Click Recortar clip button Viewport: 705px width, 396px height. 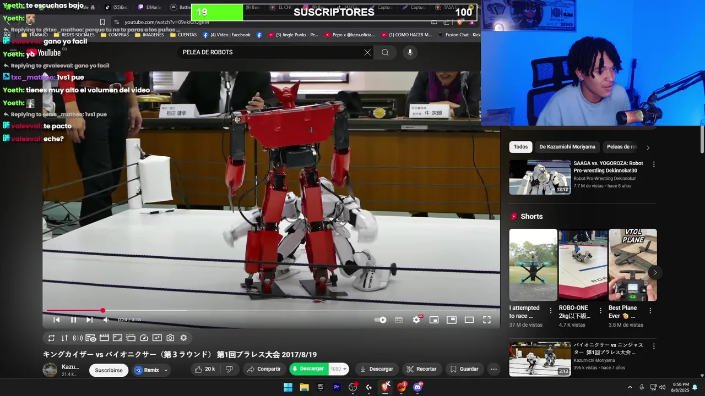[x=421, y=369]
